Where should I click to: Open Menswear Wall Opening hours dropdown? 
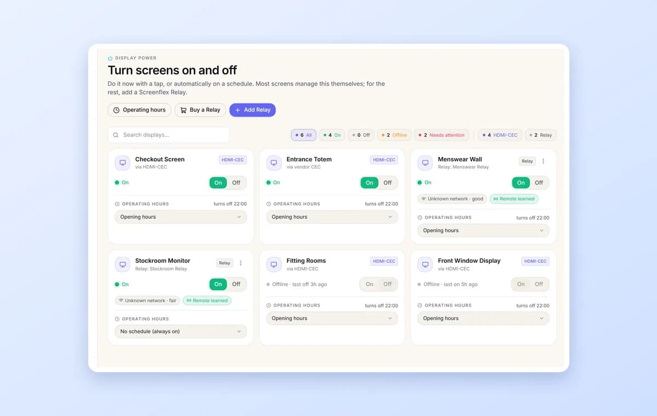(483, 230)
